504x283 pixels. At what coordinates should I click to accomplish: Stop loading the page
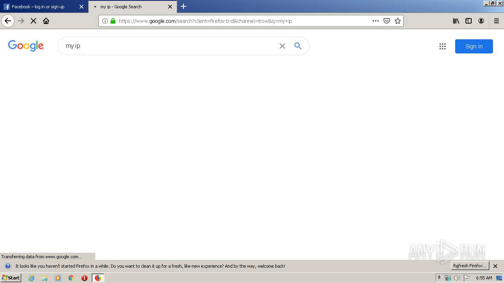tap(33, 21)
